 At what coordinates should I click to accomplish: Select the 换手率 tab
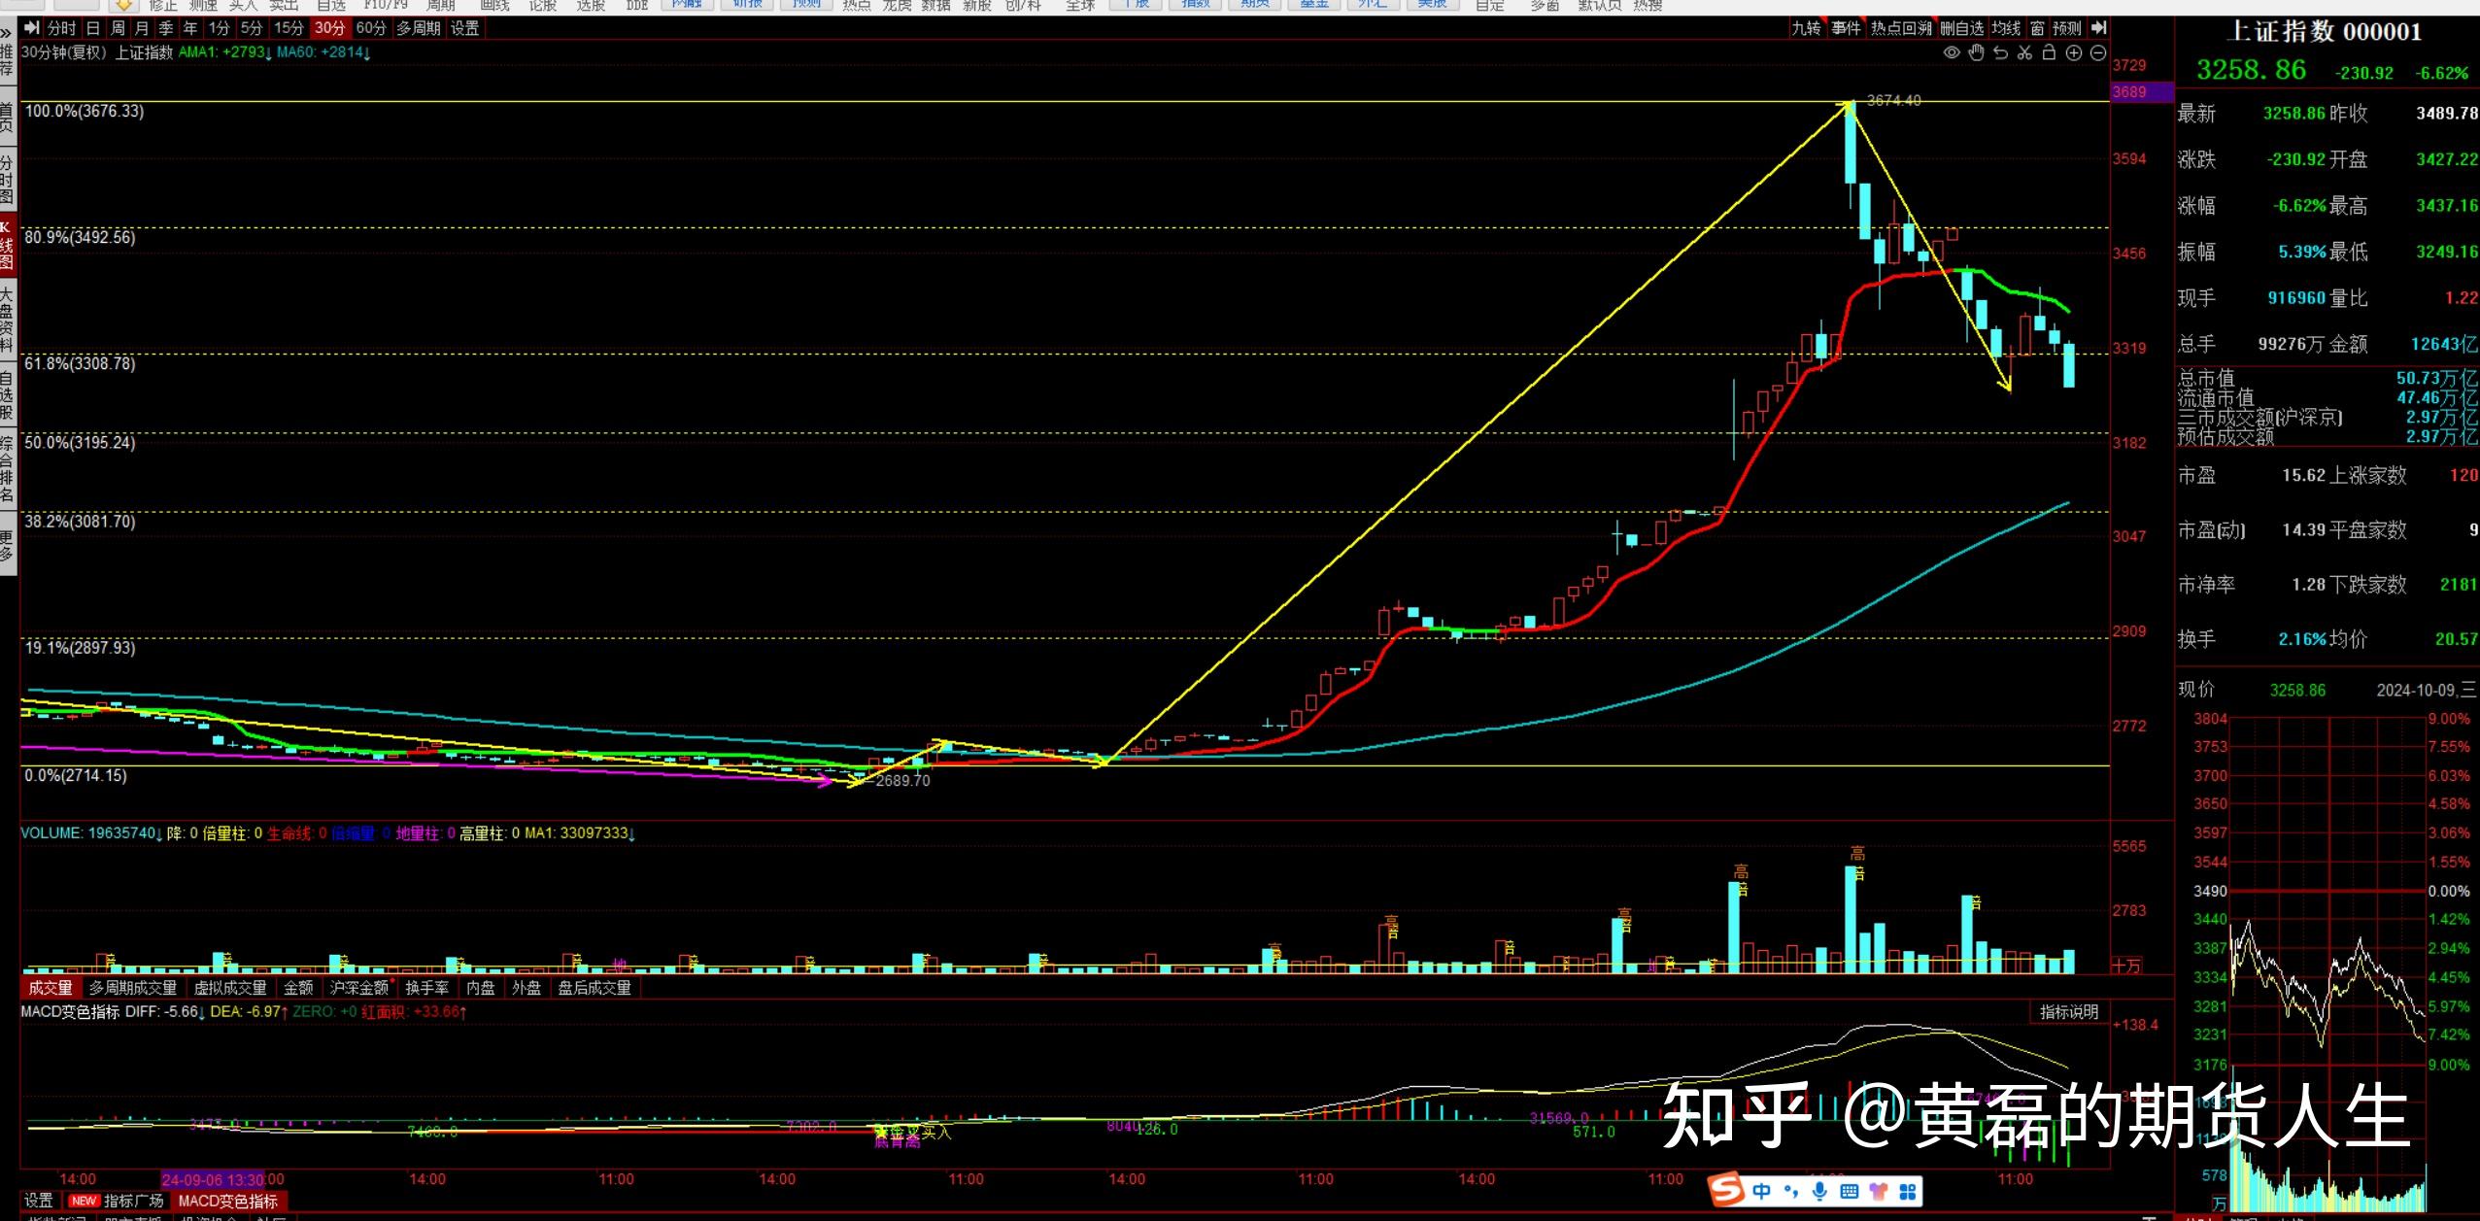[427, 988]
